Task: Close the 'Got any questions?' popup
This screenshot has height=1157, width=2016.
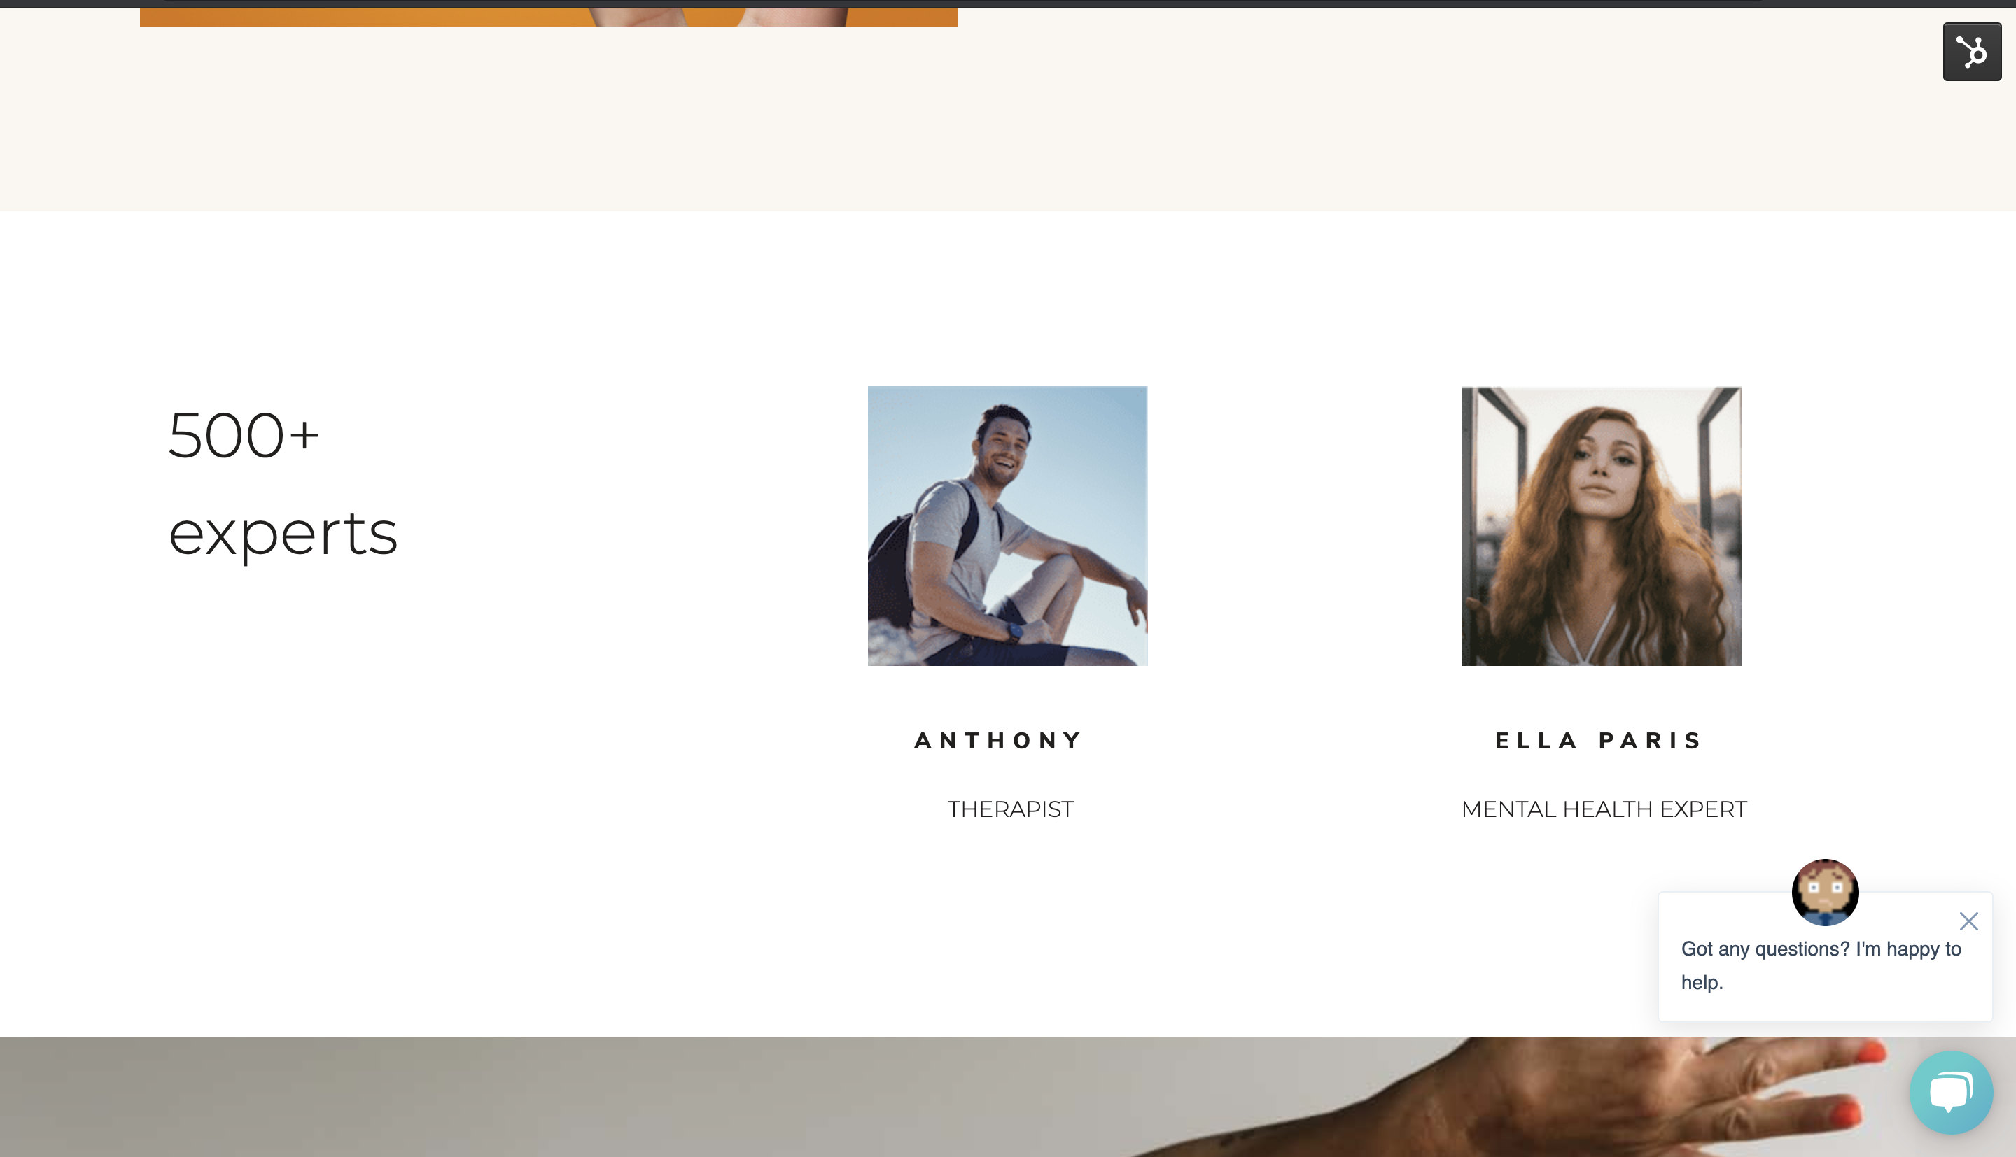Action: click(1968, 921)
